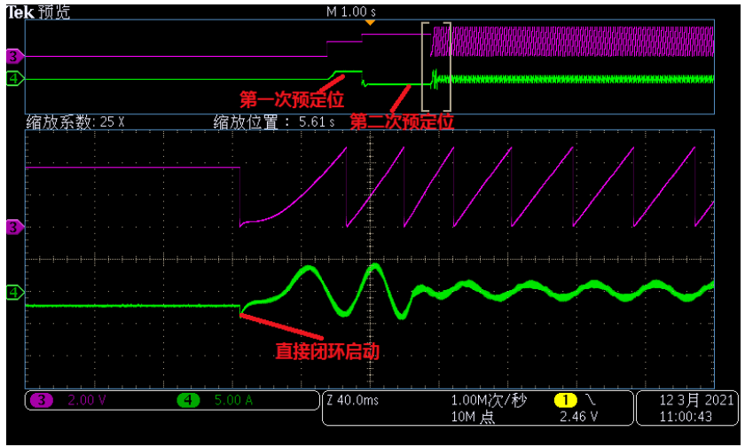Click channel 4 ground marker in zoomed waveform
Viewport: 745px width, 447px height.
click(x=13, y=291)
